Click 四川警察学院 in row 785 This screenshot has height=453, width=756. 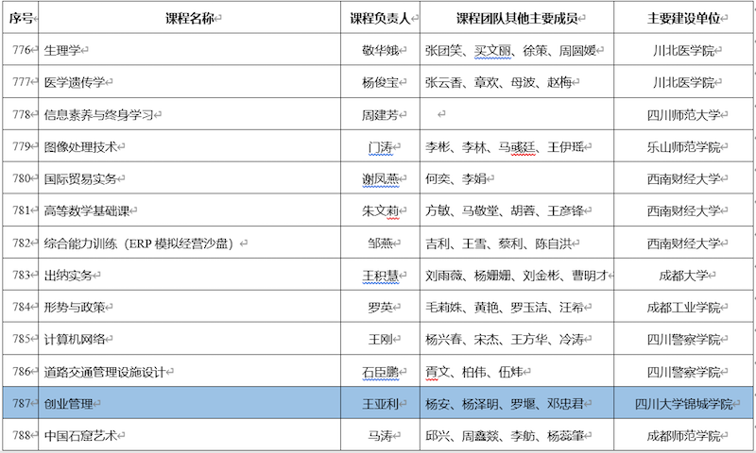pyautogui.click(x=683, y=339)
